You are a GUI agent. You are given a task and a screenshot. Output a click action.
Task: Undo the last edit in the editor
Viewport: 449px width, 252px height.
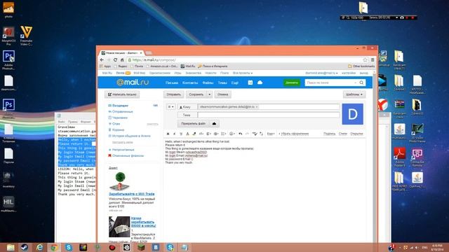click(241, 134)
